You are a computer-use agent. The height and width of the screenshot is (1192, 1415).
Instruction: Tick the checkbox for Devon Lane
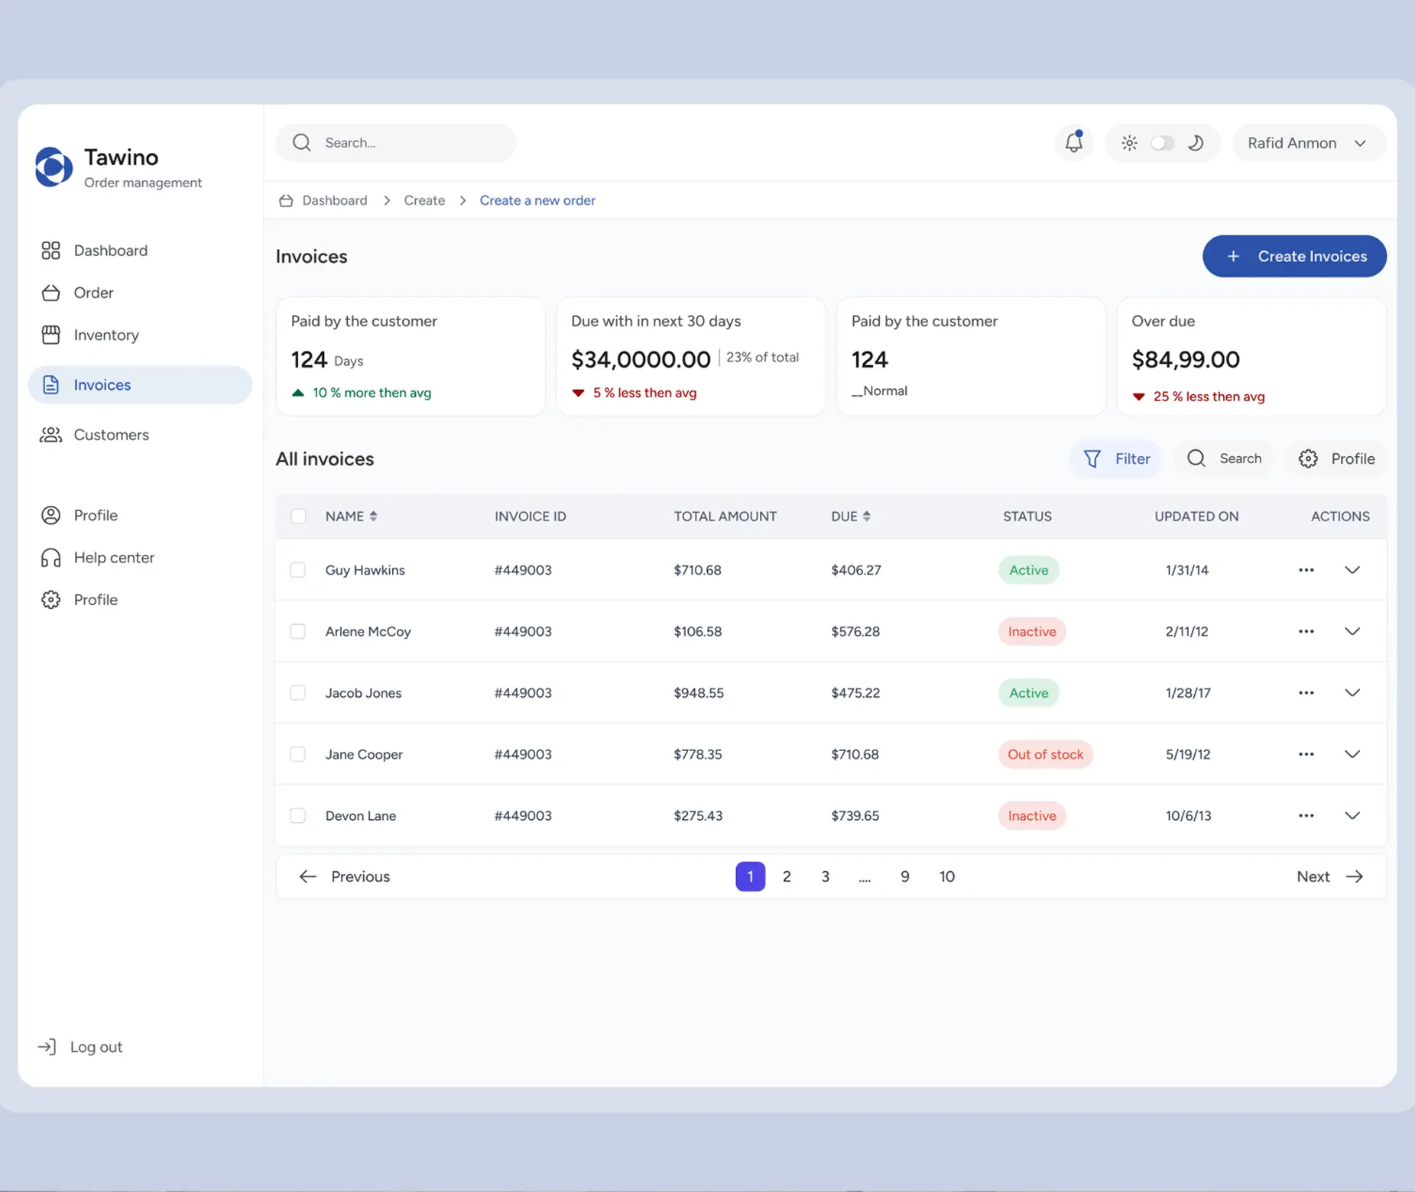coord(297,815)
